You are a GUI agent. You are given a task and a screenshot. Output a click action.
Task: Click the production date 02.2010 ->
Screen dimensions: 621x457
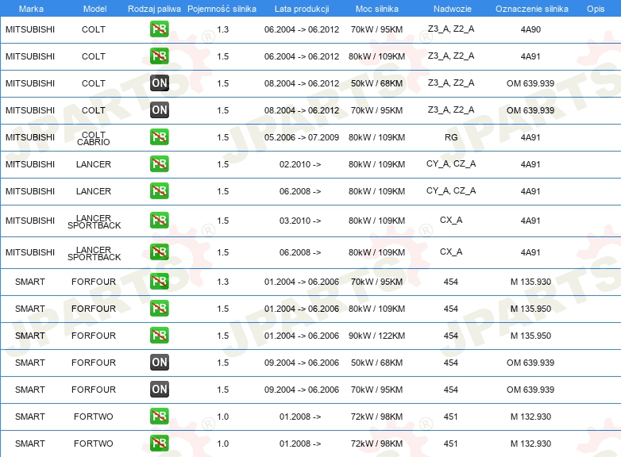pos(300,164)
